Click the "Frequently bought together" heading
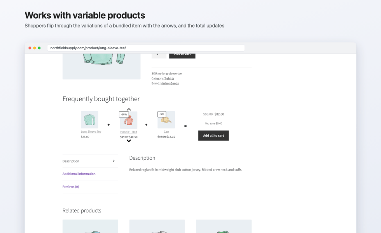 pos(101,99)
